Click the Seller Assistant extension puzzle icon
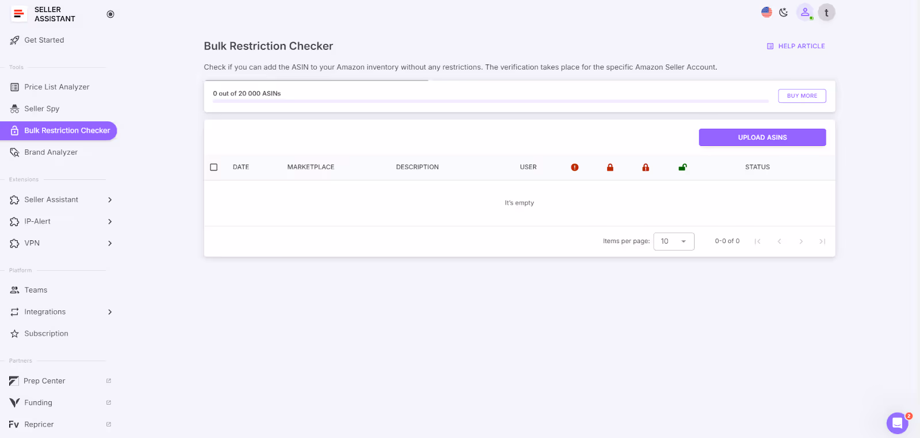Viewport: 920px width, 438px height. coord(15,200)
